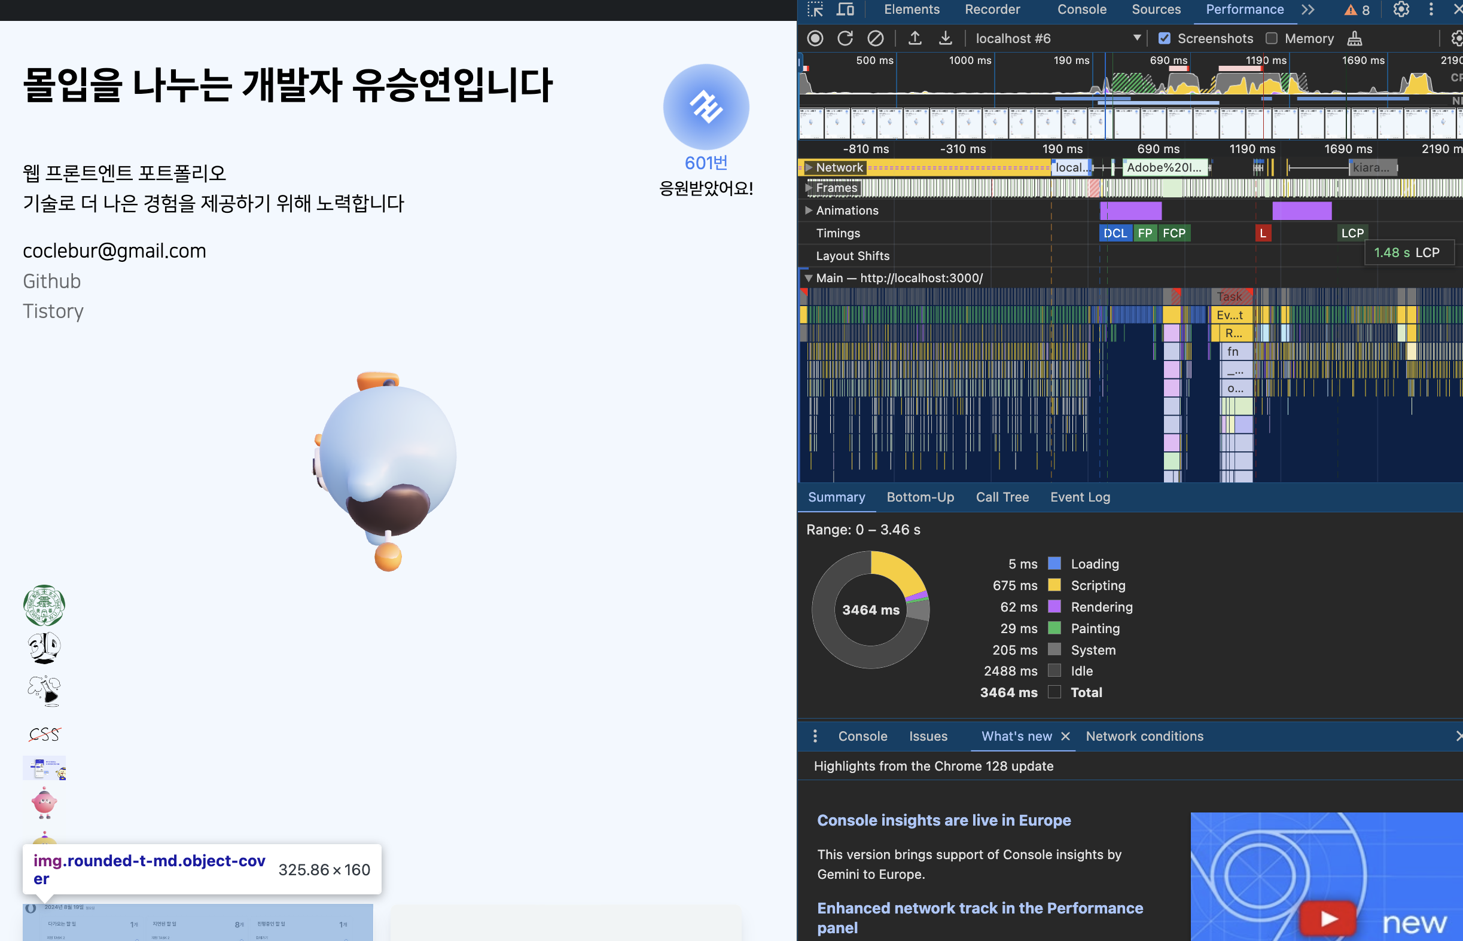Open the Github link
Viewport: 1463px width, 941px height.
[x=52, y=281]
